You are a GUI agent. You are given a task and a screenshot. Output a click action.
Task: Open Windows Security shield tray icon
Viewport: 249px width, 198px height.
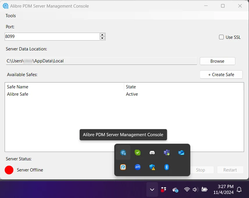point(152,167)
